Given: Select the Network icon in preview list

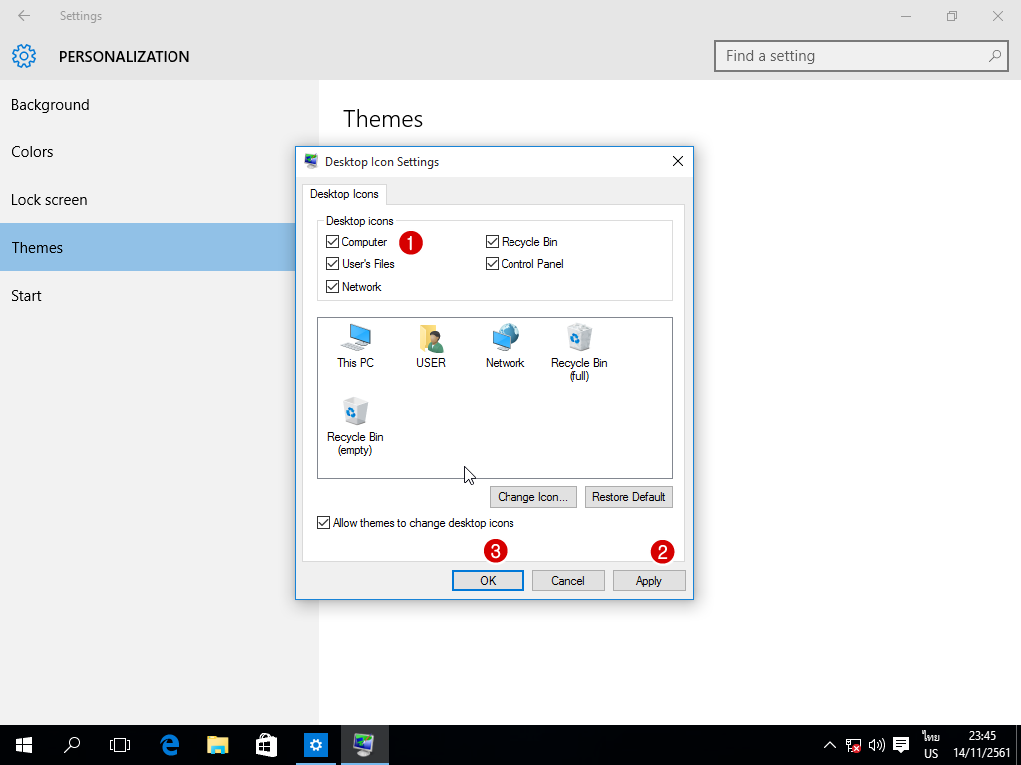Looking at the screenshot, I should [x=506, y=345].
